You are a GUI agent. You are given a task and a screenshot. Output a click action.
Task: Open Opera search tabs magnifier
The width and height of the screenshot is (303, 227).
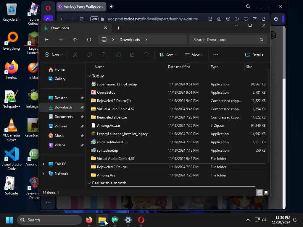(248, 7)
